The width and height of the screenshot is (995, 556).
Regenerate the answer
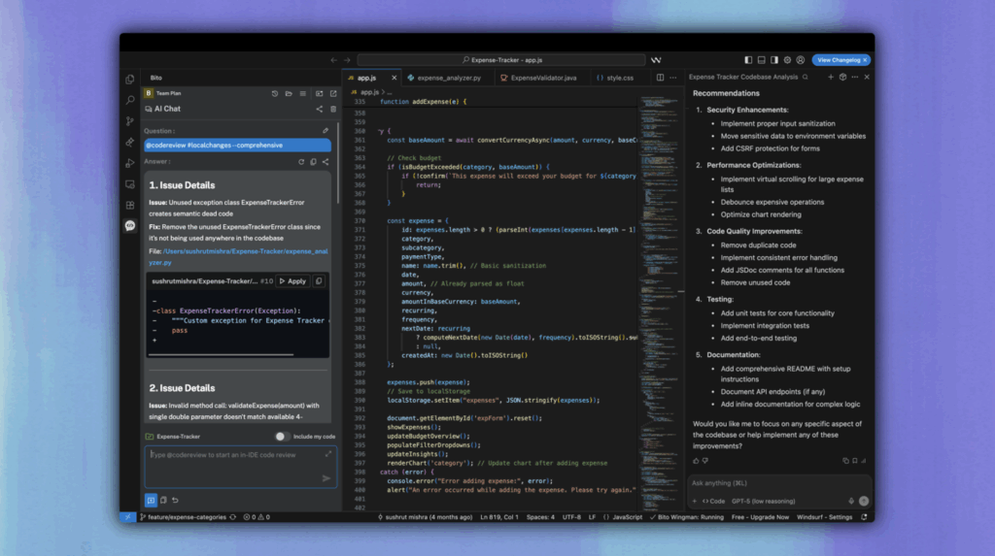tap(301, 162)
